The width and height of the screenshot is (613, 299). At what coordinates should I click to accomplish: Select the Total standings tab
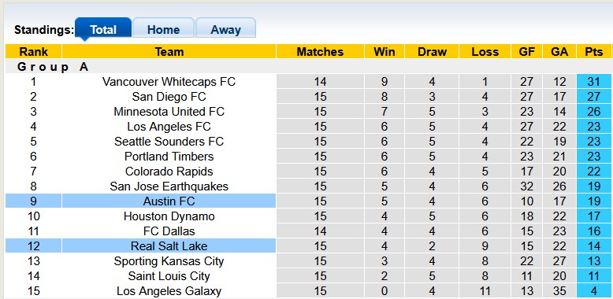(103, 28)
